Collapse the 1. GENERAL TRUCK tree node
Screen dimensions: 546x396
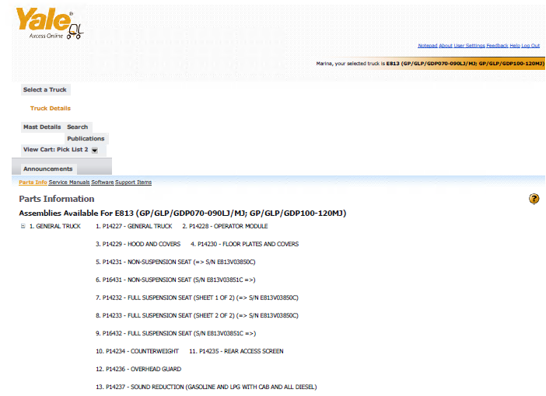click(23, 226)
